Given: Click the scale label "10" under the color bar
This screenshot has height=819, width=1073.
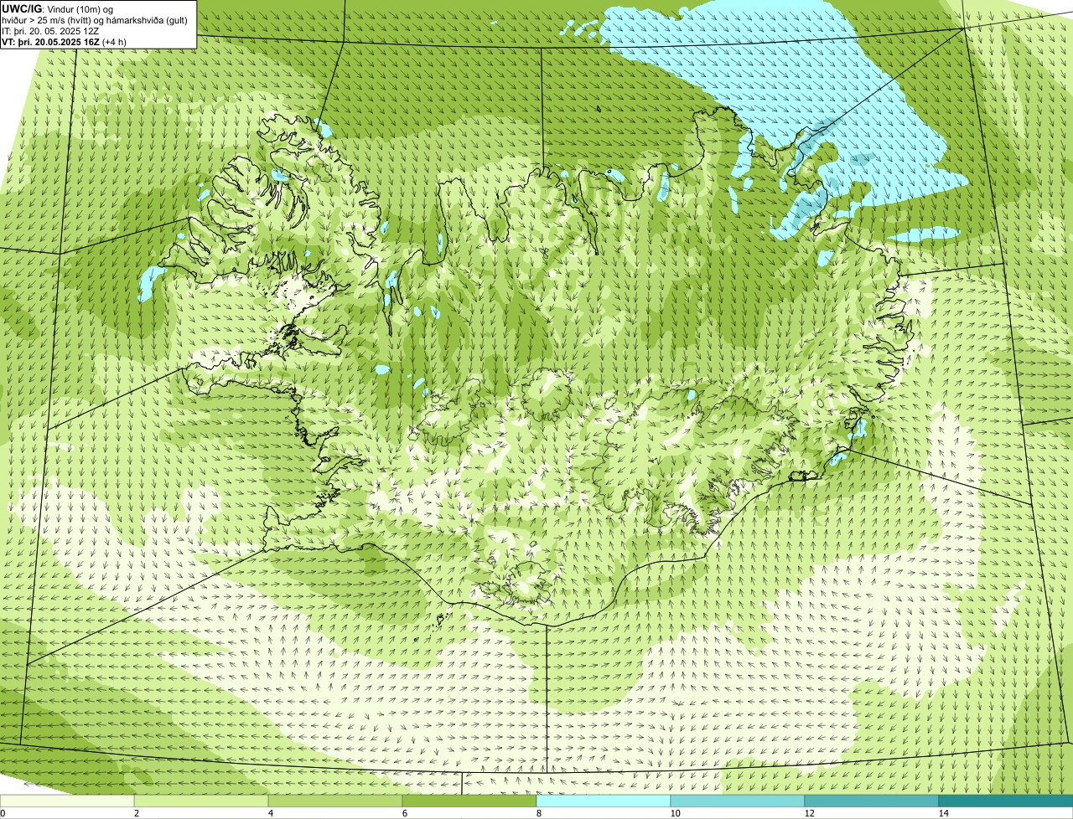Looking at the screenshot, I should (675, 813).
